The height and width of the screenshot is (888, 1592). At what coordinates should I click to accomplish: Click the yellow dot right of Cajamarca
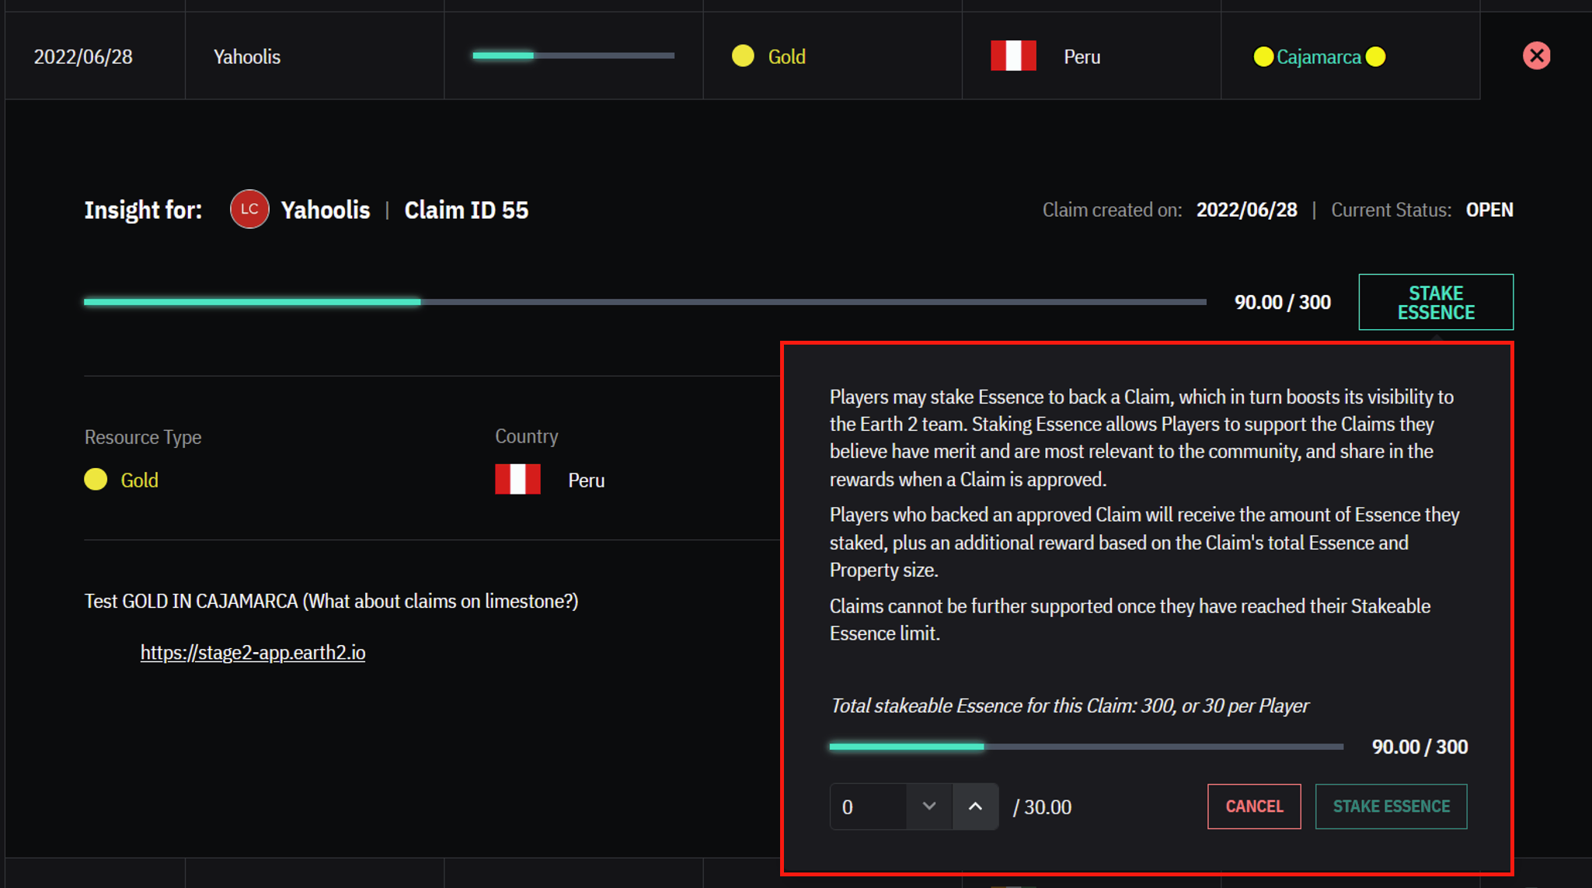click(1376, 56)
